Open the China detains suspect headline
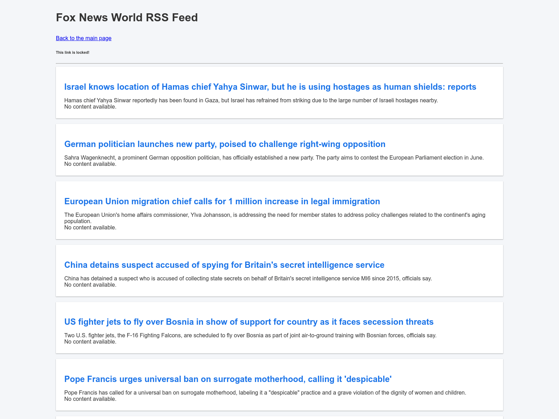This screenshot has height=419, width=559. click(224, 265)
